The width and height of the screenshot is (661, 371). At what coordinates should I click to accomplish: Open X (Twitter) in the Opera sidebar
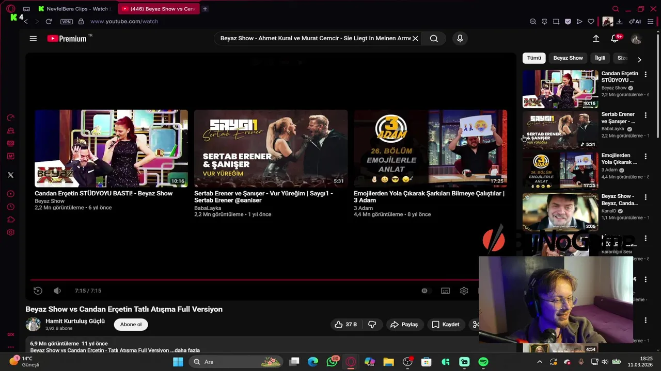click(x=10, y=175)
